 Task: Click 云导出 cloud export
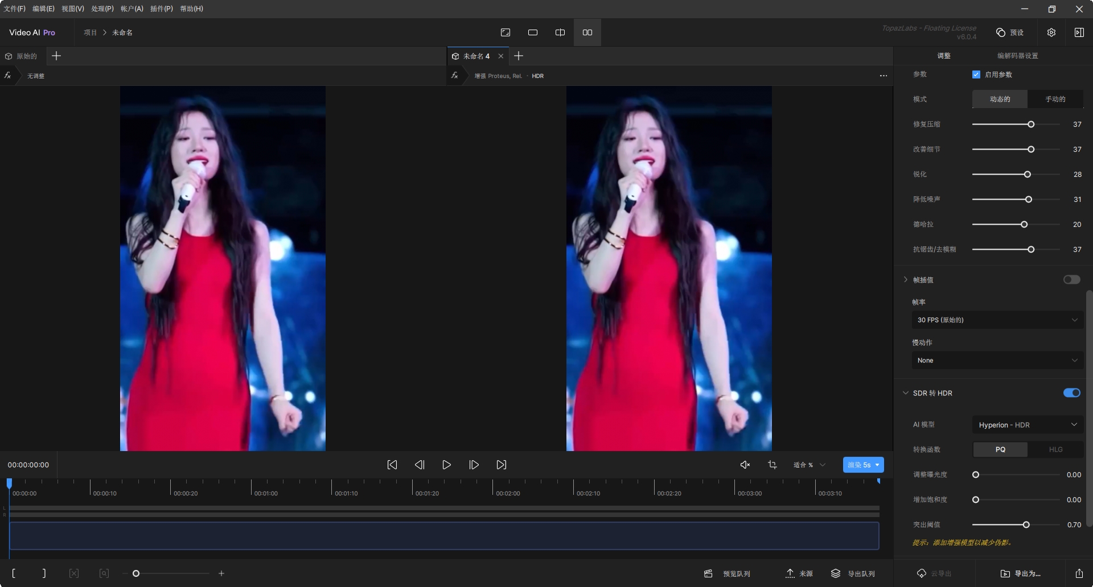point(934,573)
